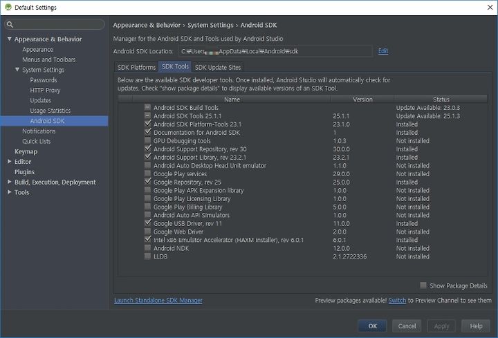498x338 pixels.
Task: Check Google Play Billing Library
Action: coord(147,206)
